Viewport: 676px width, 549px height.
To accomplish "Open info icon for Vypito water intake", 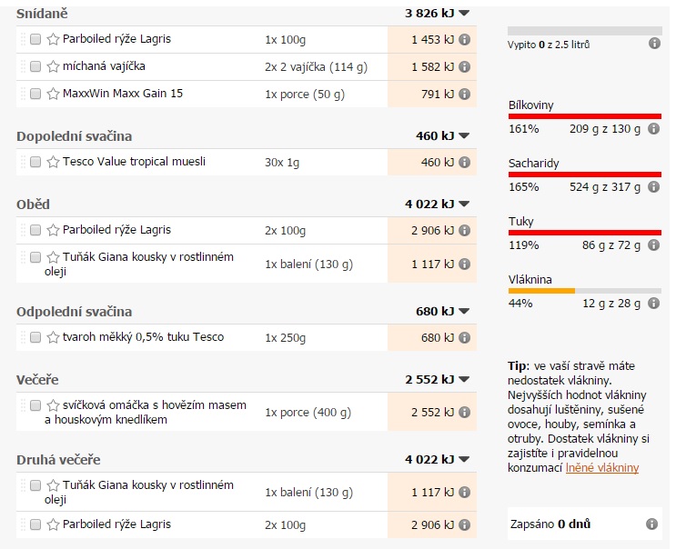I will pos(654,44).
